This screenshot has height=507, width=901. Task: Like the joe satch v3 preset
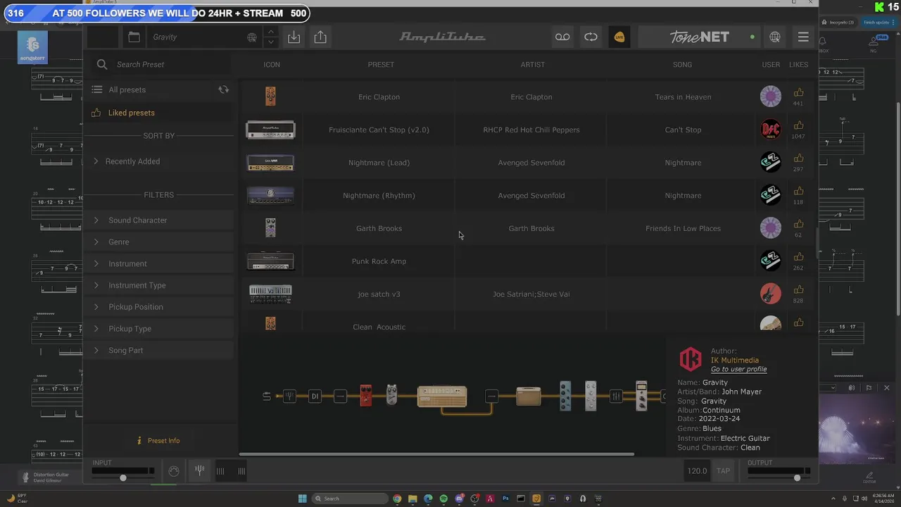tap(798, 289)
